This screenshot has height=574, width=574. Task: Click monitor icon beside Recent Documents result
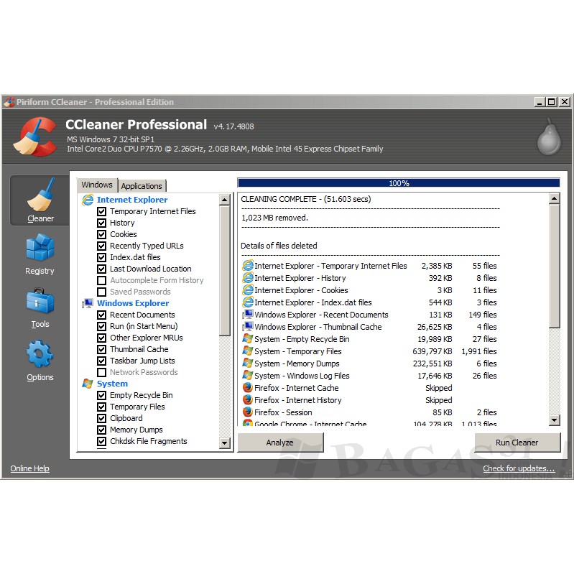click(248, 315)
